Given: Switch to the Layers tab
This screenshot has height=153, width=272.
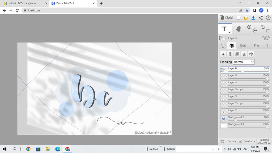Looking at the screenshot, I should point(232,46).
